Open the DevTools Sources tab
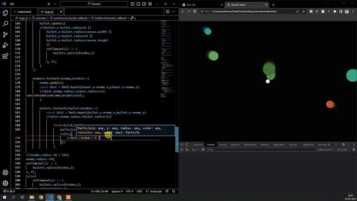This screenshot has width=357, height=201. [223, 145]
